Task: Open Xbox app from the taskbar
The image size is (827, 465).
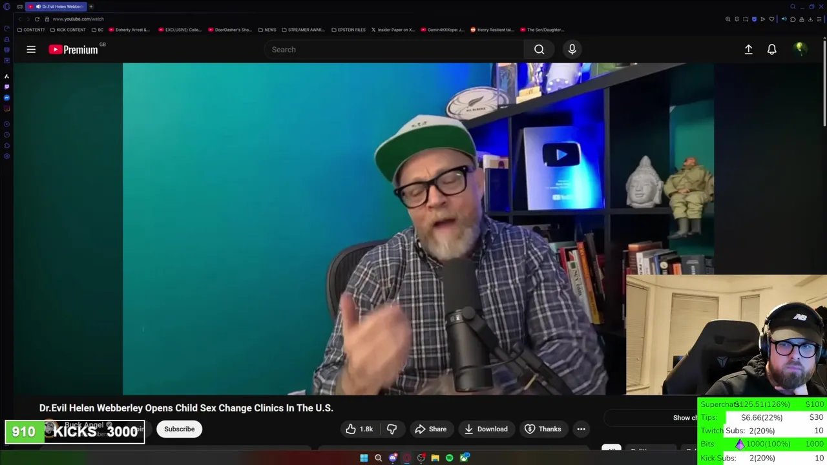Action: click(464, 458)
